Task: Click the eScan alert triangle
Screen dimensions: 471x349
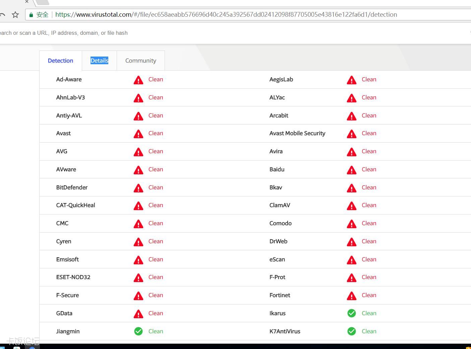Action: point(352,260)
